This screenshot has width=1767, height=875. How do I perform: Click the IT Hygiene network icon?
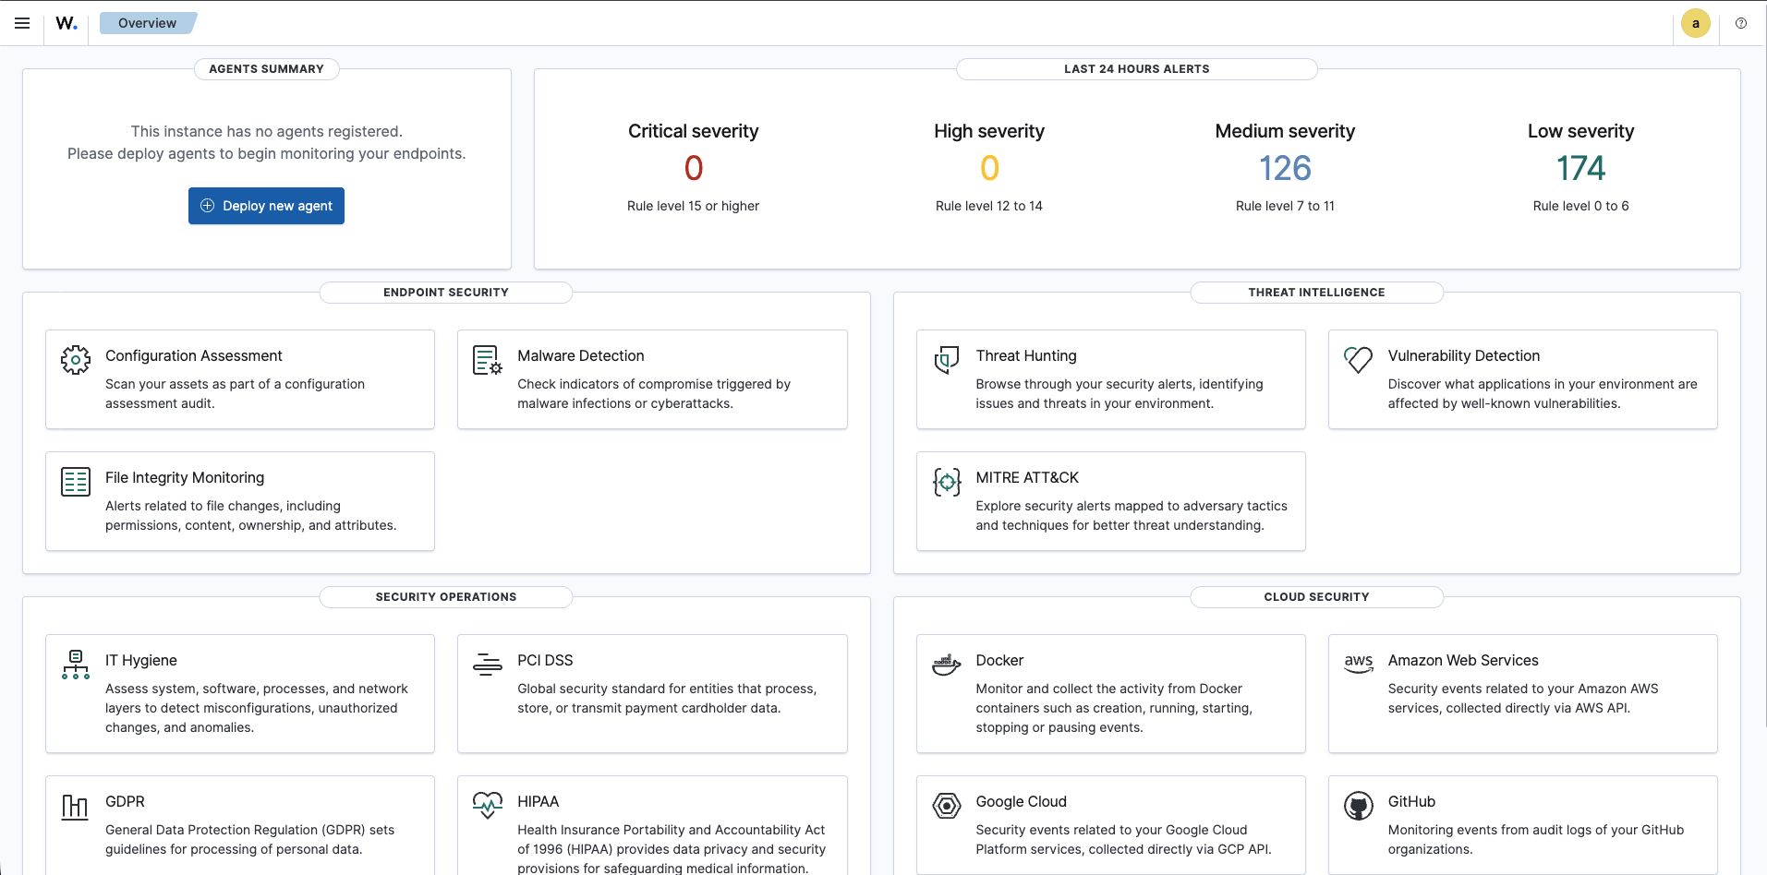pos(76,665)
